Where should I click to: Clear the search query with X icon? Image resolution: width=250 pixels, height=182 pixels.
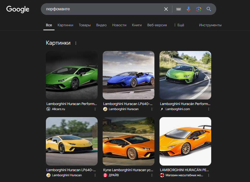tap(166, 9)
